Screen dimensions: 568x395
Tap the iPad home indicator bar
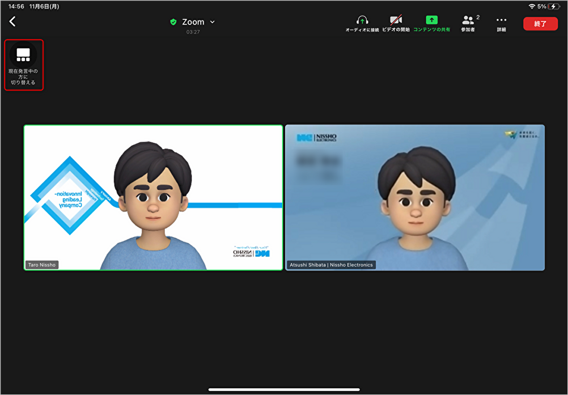click(284, 389)
